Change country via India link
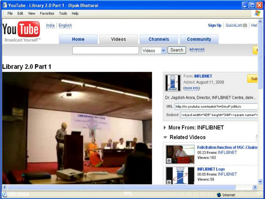 click(x=50, y=25)
